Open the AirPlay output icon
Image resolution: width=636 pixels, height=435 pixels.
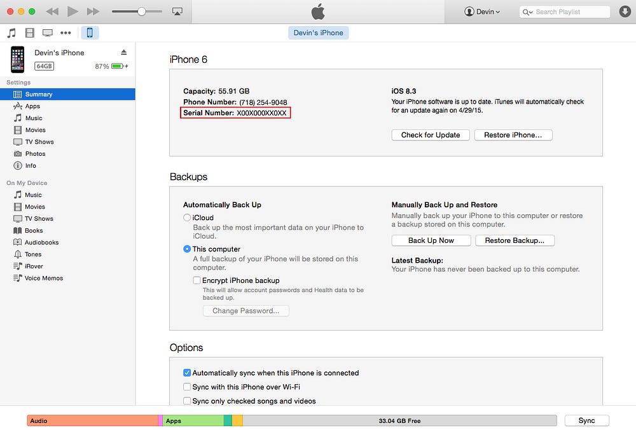pos(177,11)
